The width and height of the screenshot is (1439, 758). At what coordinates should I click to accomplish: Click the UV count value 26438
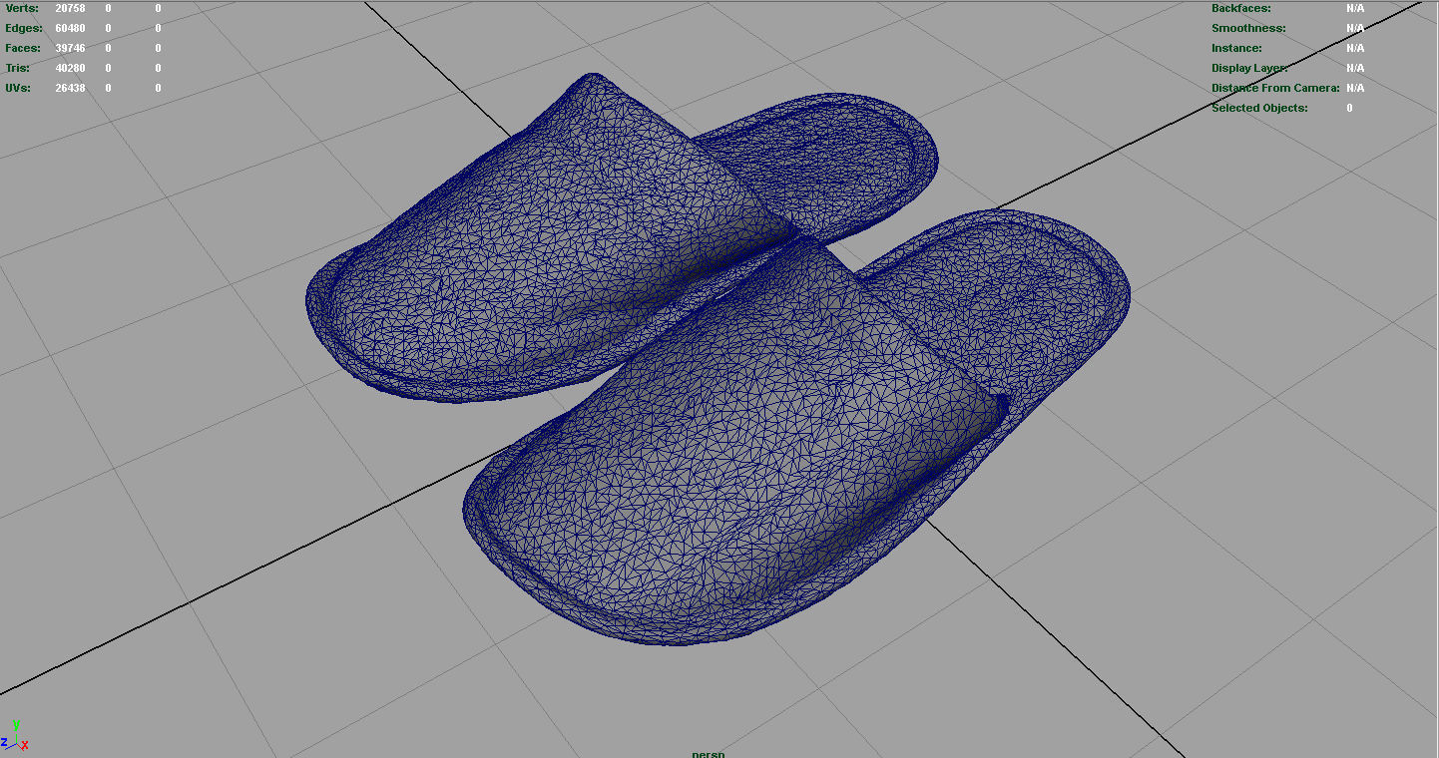click(x=70, y=88)
